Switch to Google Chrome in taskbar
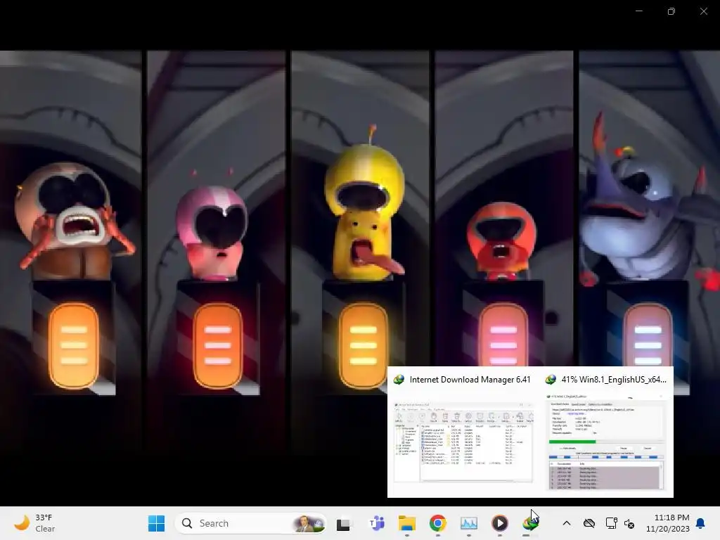Image resolution: width=720 pixels, height=540 pixels. click(437, 523)
